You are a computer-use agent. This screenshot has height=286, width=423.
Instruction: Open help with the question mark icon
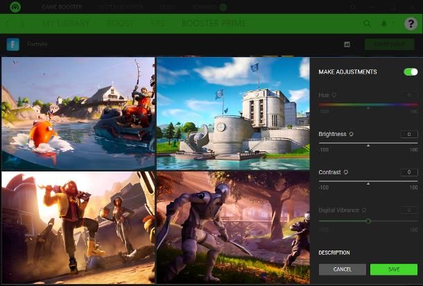tap(411, 24)
